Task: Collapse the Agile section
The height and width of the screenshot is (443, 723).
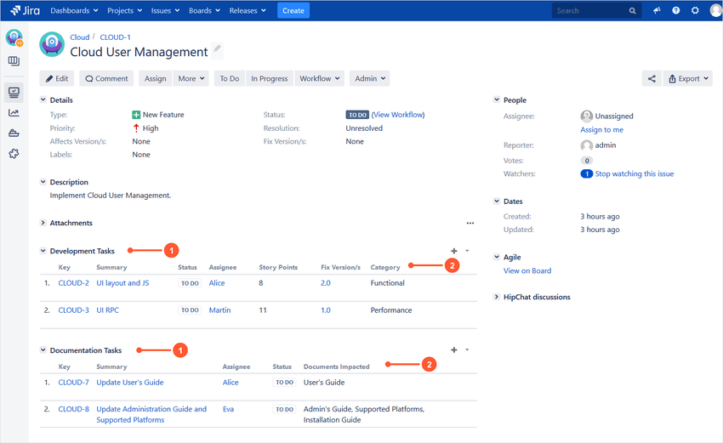Action: click(497, 257)
